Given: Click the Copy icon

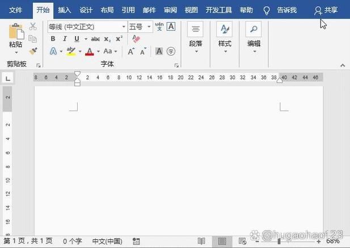Looking at the screenshot, I should tap(32, 39).
